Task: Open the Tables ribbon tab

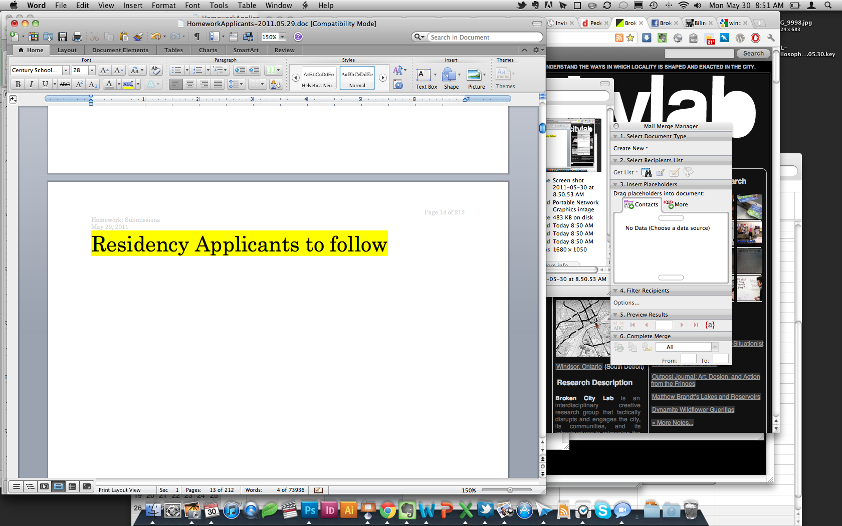Action: (x=173, y=50)
